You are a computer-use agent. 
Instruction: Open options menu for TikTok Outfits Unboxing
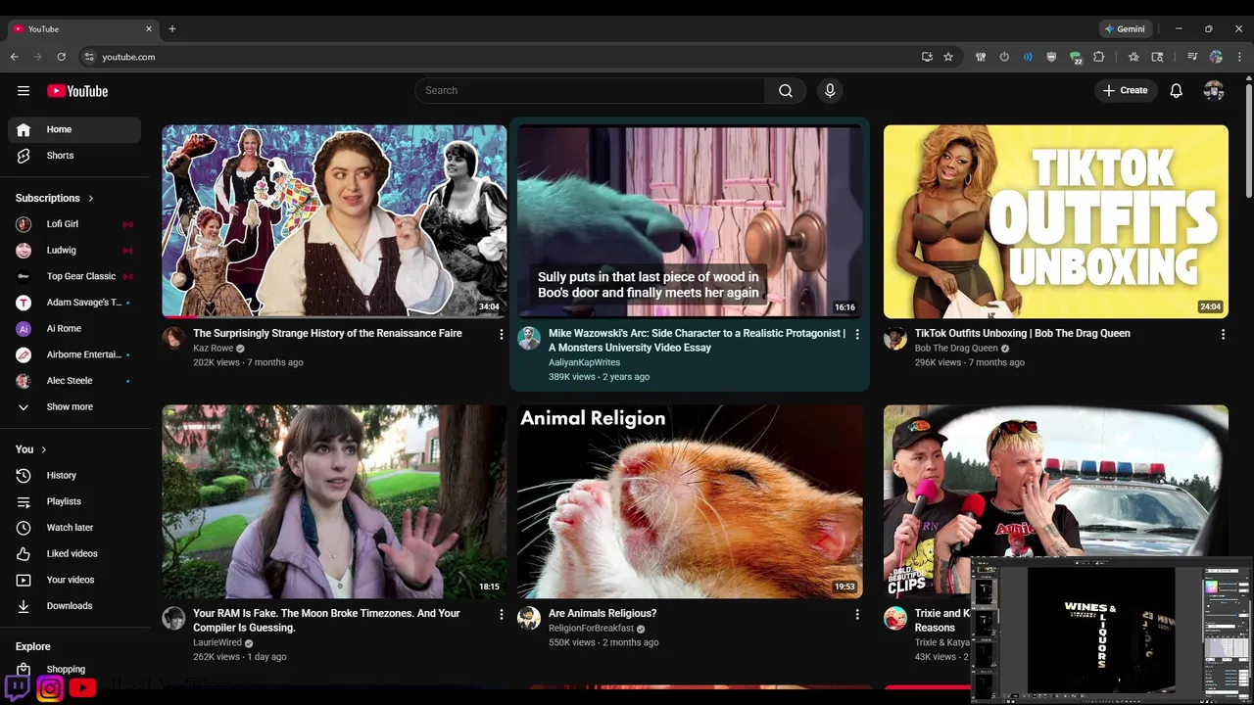pyautogui.click(x=1223, y=335)
